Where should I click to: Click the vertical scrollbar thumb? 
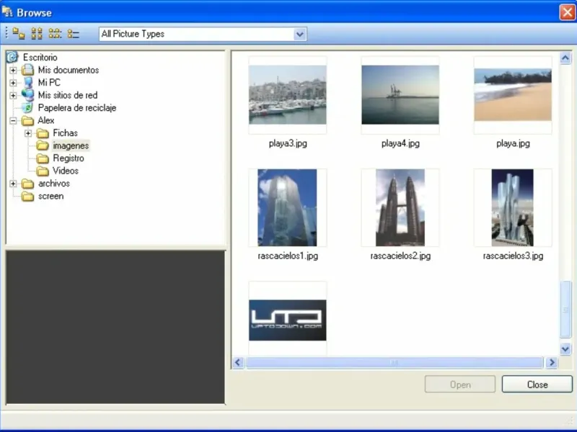click(x=565, y=310)
